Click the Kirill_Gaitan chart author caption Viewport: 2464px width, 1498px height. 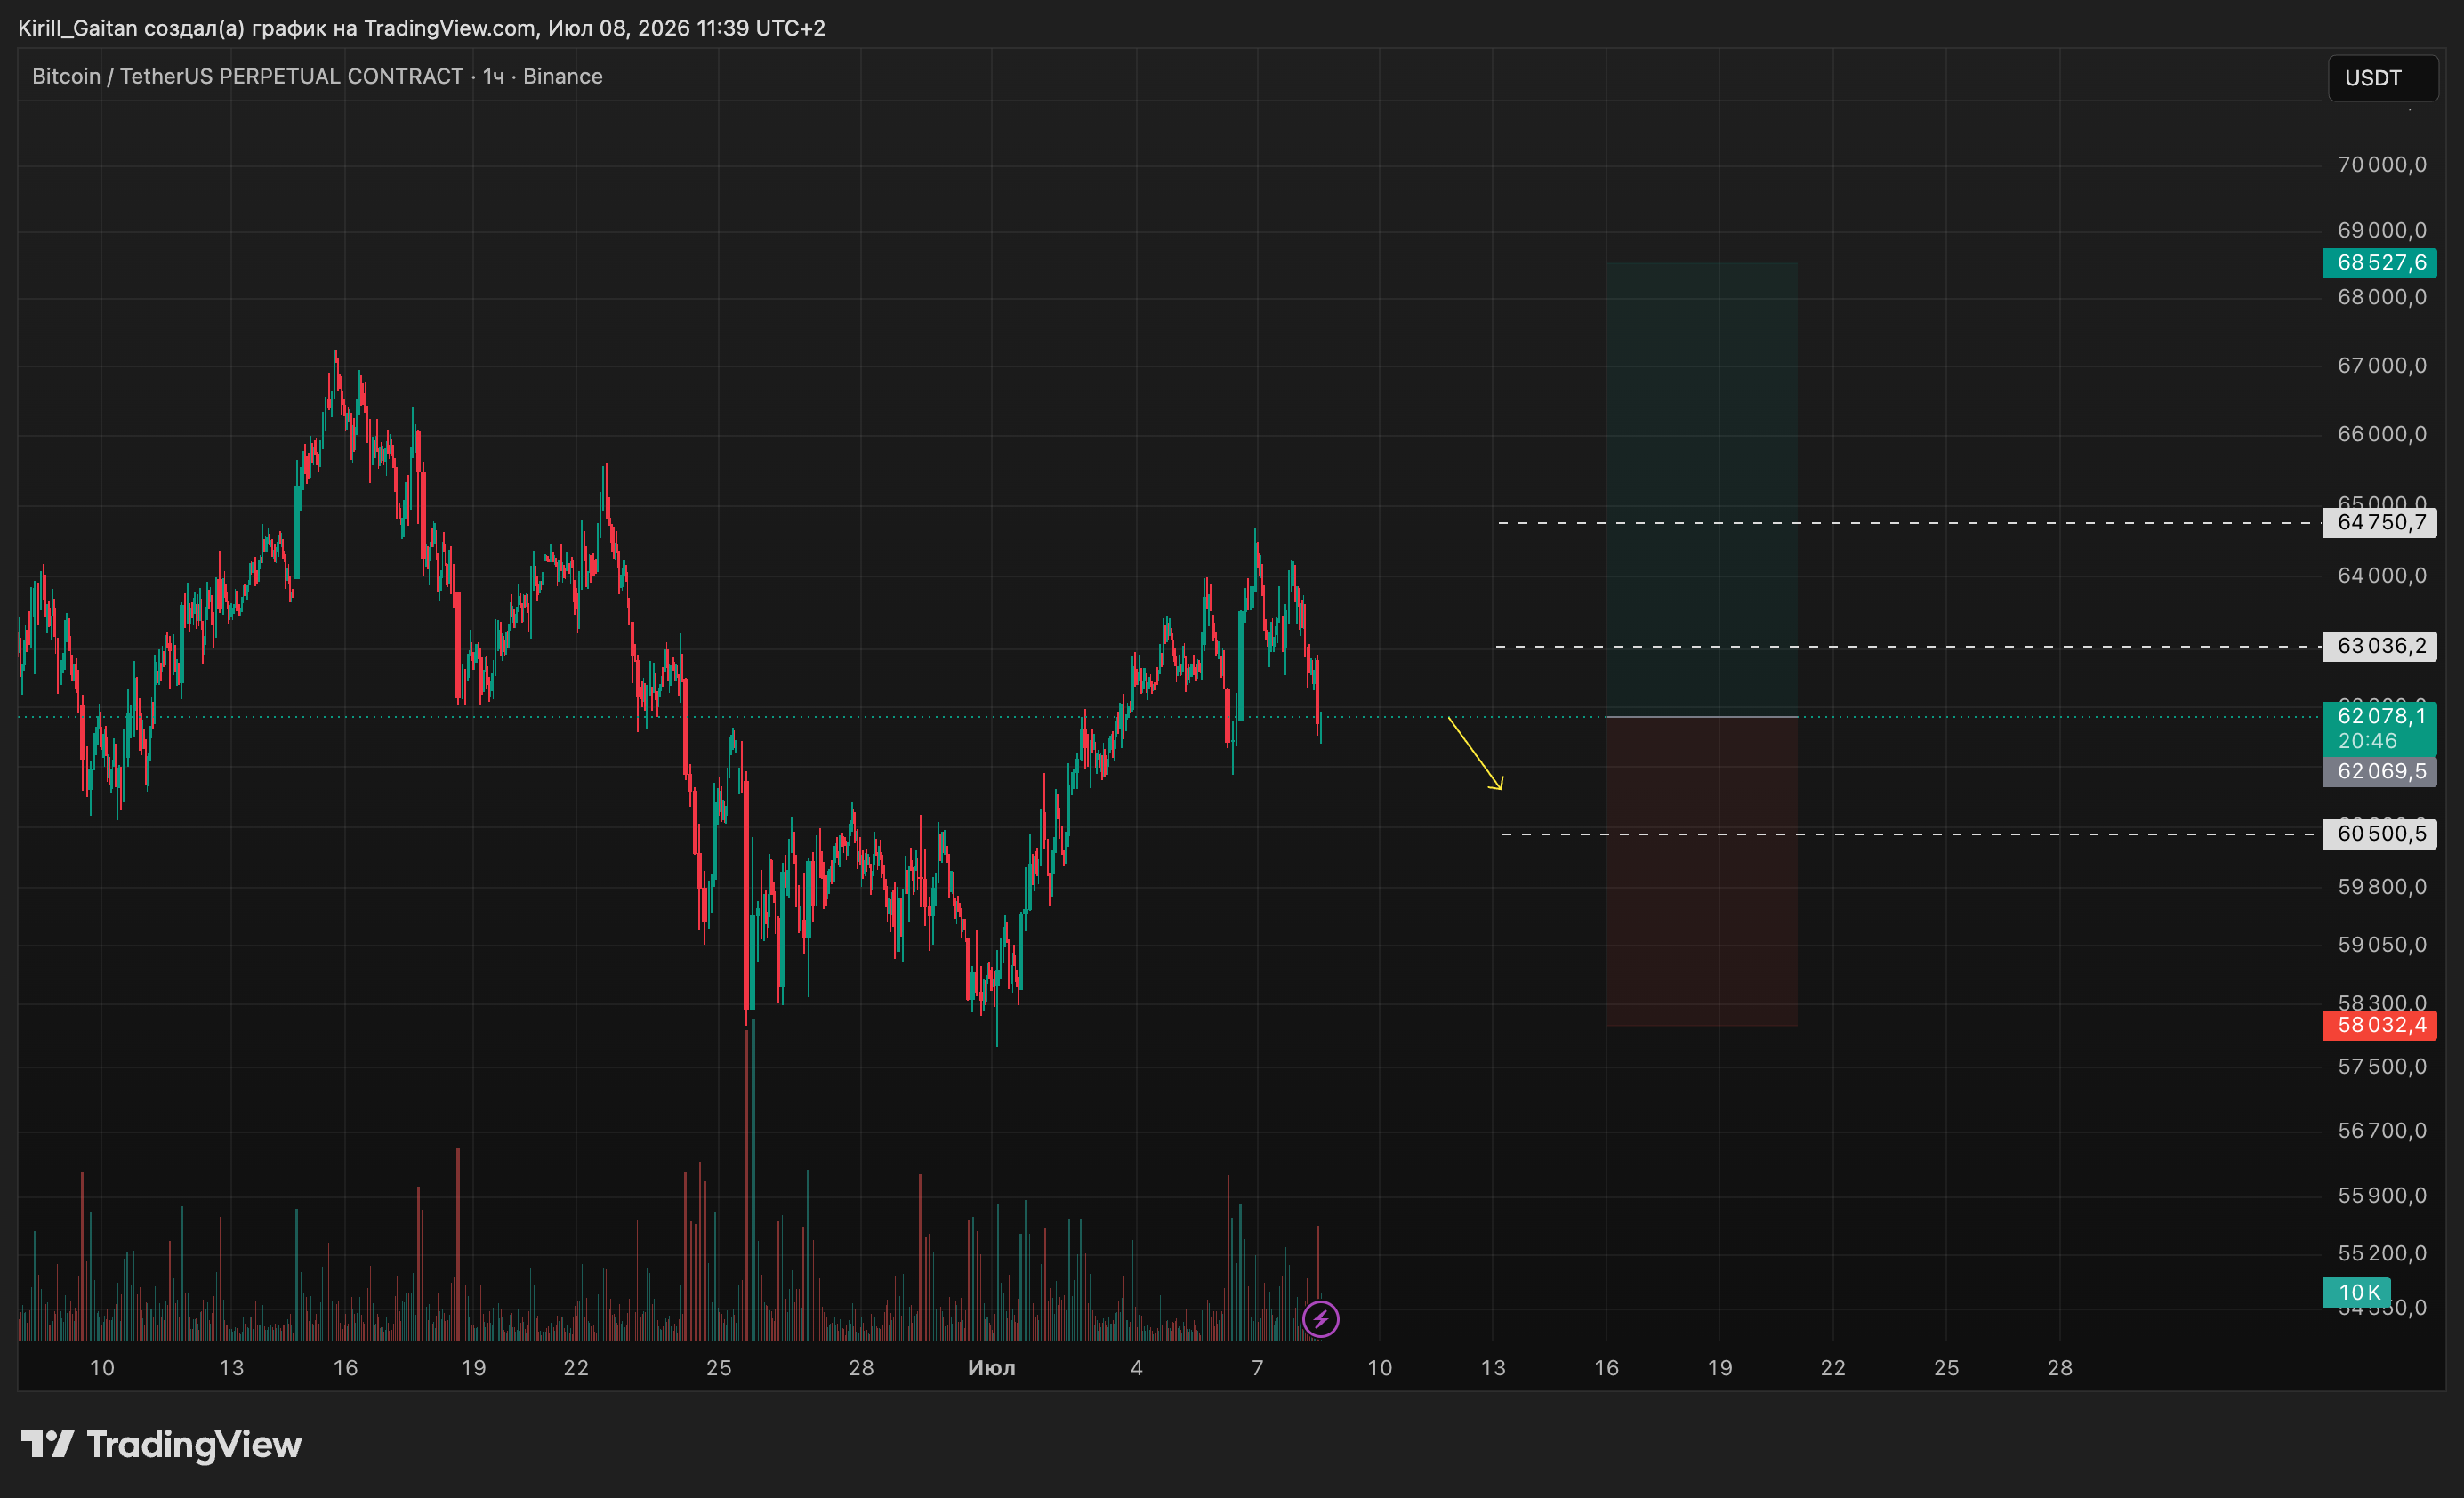click(x=422, y=28)
